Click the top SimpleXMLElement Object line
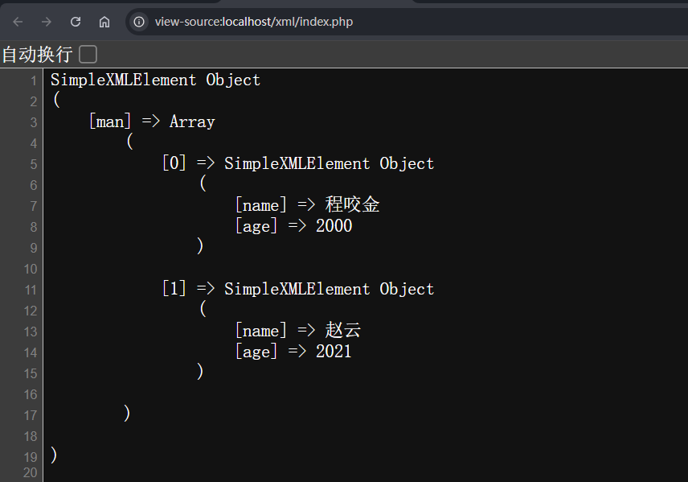 [155, 80]
